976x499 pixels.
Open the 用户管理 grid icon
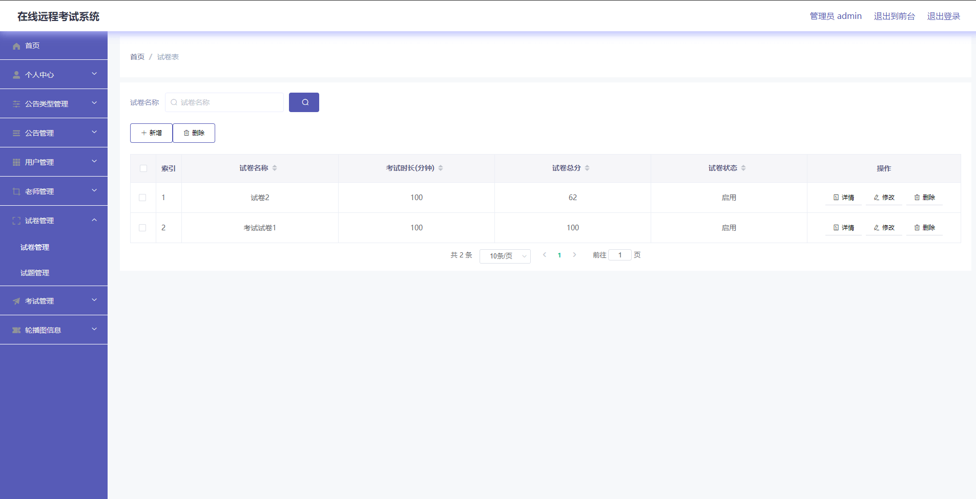pyautogui.click(x=16, y=162)
